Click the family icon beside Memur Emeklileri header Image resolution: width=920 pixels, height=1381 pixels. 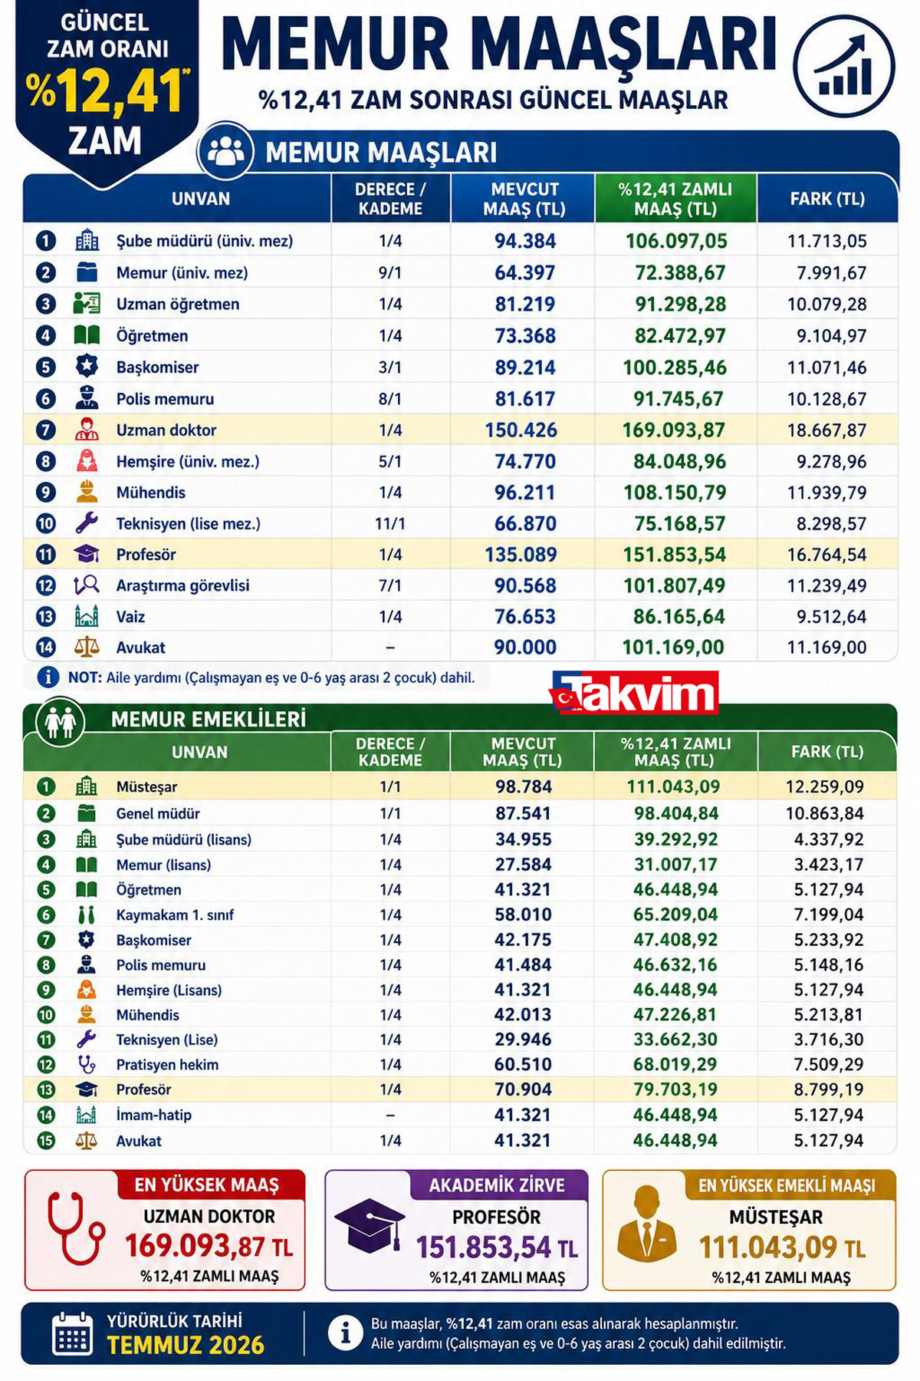[x=61, y=720]
